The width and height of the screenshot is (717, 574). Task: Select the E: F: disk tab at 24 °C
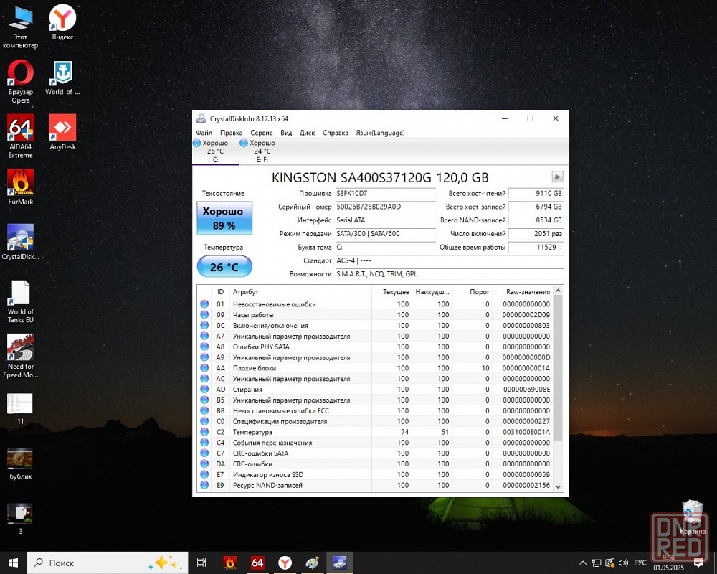262,151
